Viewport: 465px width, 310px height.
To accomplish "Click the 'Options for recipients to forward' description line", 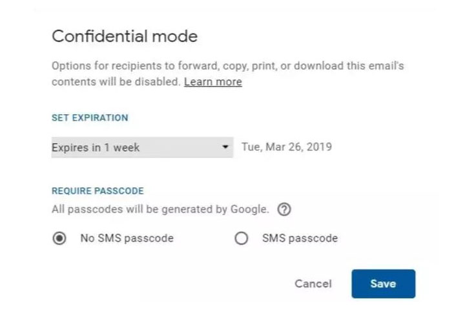I will coord(228,66).
